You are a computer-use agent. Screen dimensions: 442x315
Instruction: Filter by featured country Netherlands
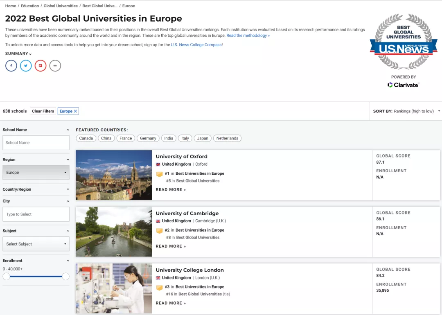coord(227,138)
